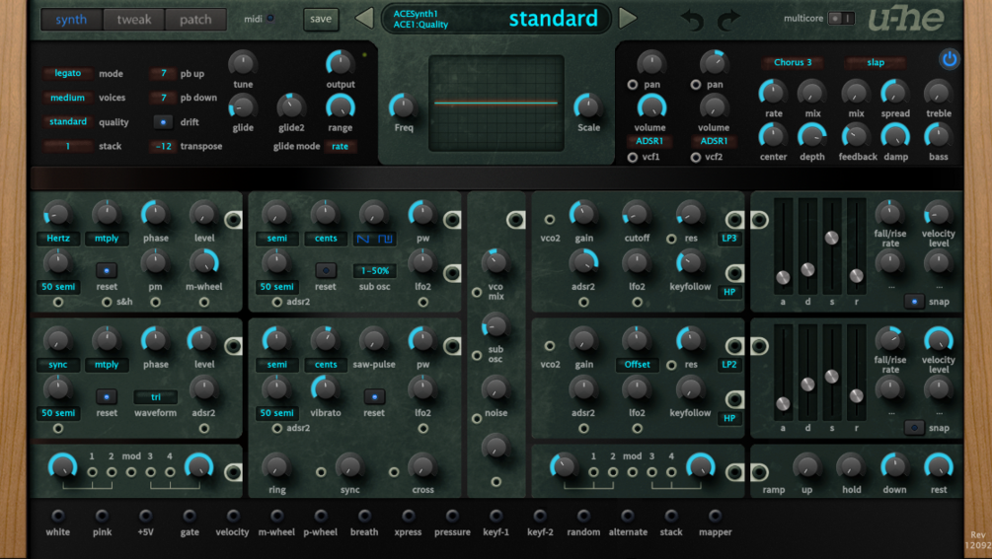
Task: Click the oscilloscope Scale knob
Action: 587,106
